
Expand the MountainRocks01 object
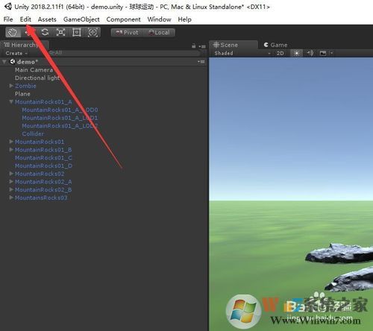point(11,142)
